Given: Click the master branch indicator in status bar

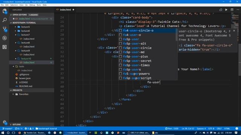Looking at the screenshot, I should [x=7, y=129].
